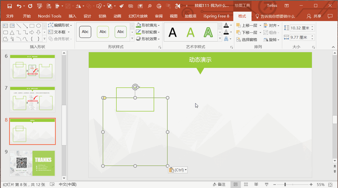Pick the triangle shape from the gallery
This screenshot has height=188, width=338.
click(12, 32)
